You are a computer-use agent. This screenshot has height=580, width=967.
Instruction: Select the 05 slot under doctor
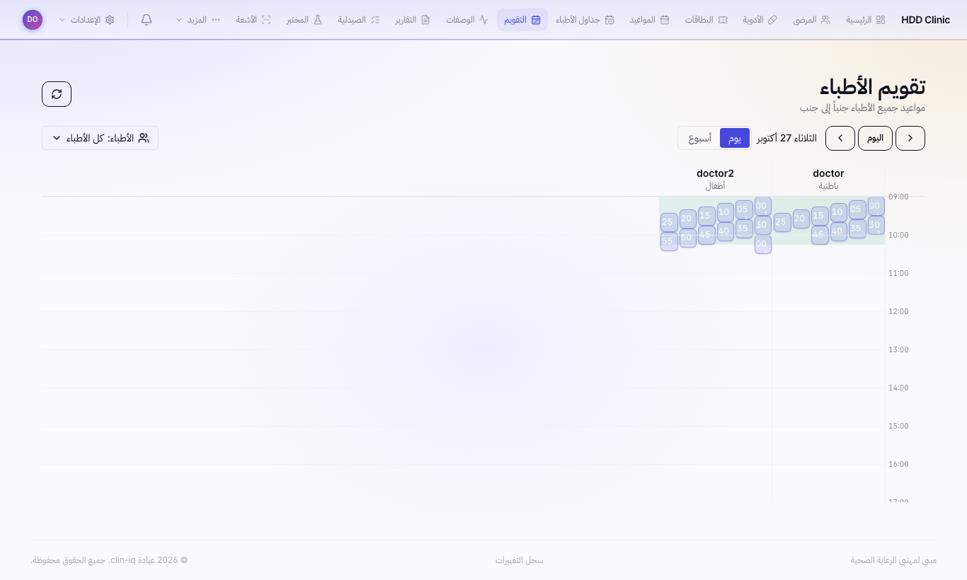click(857, 209)
